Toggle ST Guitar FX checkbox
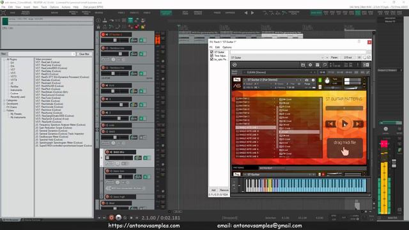Image resolution: width=409 pixels, height=230 pixels. pos(212,52)
